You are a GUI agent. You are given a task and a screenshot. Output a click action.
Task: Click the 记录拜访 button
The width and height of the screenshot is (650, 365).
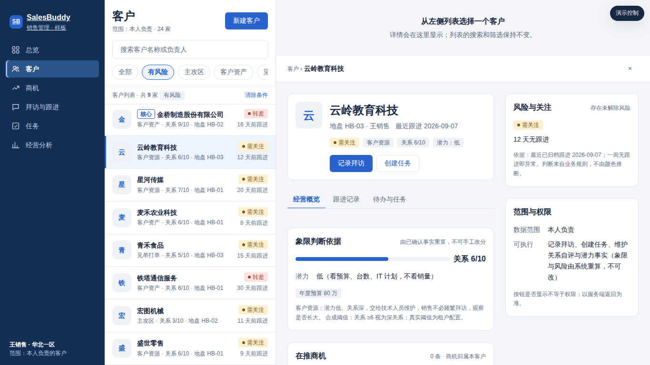pyautogui.click(x=351, y=163)
